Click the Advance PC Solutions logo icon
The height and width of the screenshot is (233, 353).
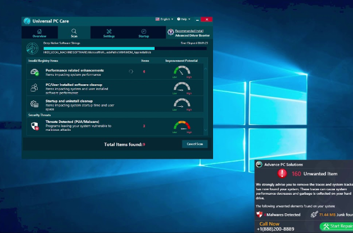click(259, 165)
